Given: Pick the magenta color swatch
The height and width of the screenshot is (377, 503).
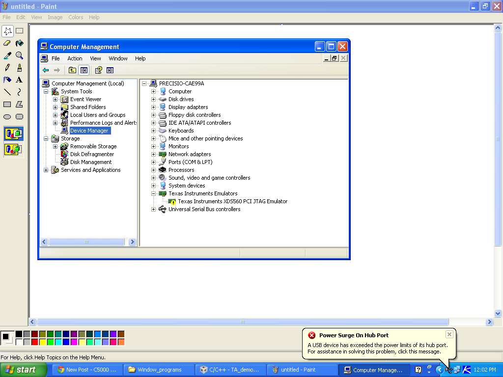Looking at the screenshot, I should (74, 342).
